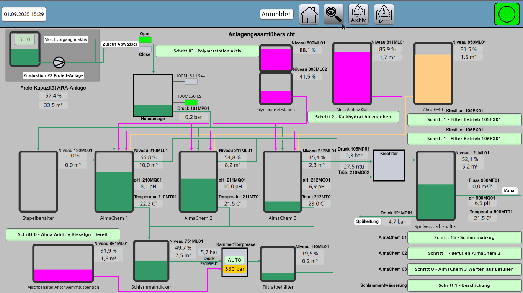Toggle the grey Close valve indicator
The width and height of the screenshot is (523, 293).
click(x=145, y=49)
